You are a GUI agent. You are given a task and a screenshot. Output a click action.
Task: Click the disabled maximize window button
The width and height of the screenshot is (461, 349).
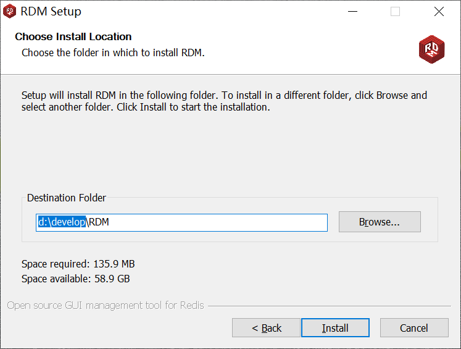(395, 12)
